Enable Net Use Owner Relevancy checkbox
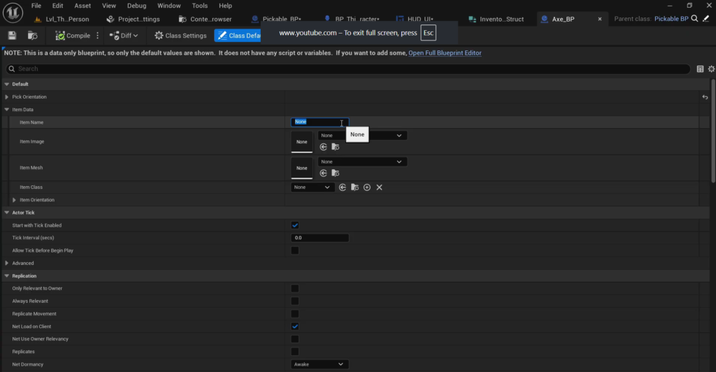 point(295,339)
